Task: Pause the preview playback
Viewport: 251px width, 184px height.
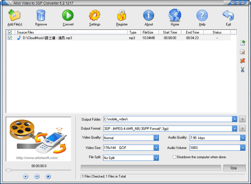Action: pos(37,177)
